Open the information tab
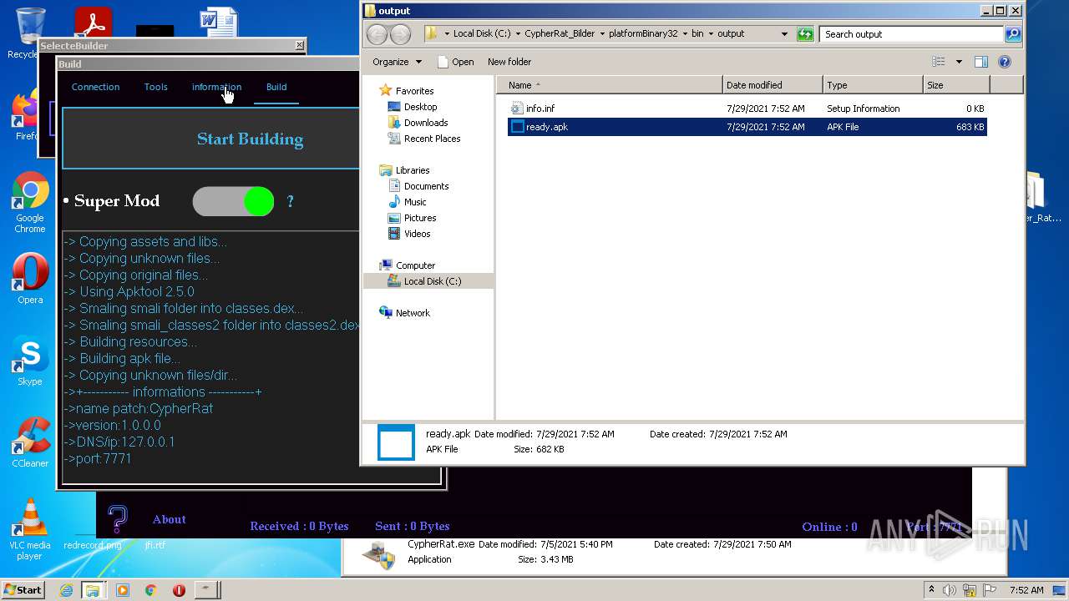1069x601 pixels. 216,87
